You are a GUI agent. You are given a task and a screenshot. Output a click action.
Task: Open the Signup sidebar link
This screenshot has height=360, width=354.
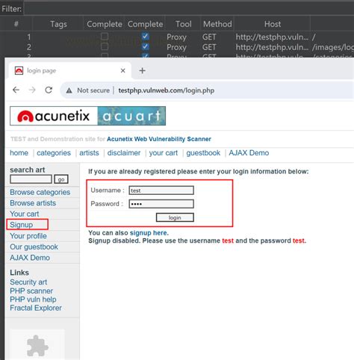[x=22, y=225]
